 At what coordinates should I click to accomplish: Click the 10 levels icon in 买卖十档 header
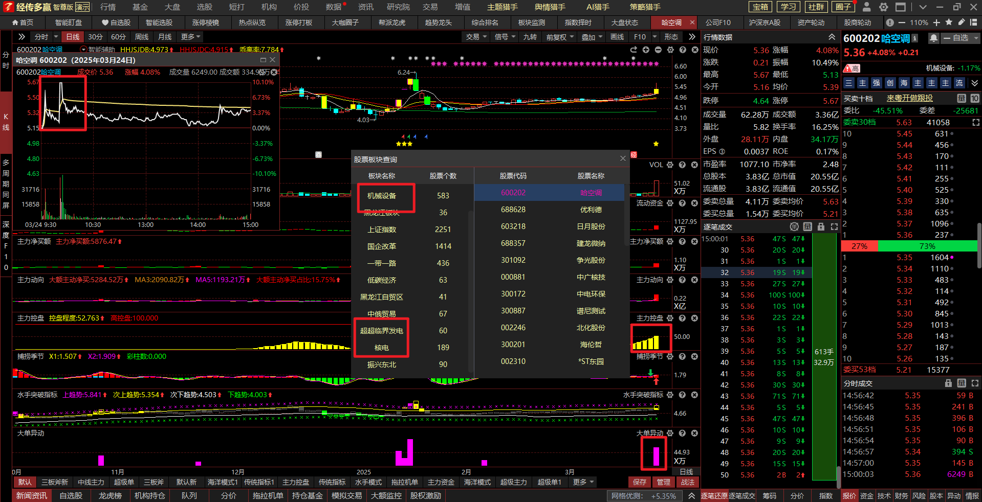(975, 98)
